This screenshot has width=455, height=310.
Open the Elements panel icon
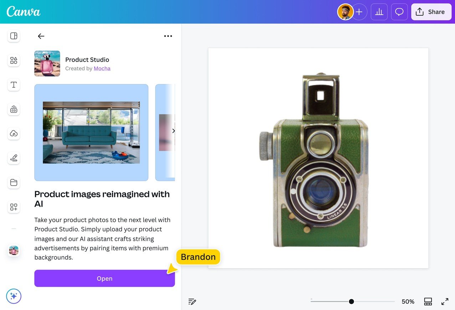14,60
